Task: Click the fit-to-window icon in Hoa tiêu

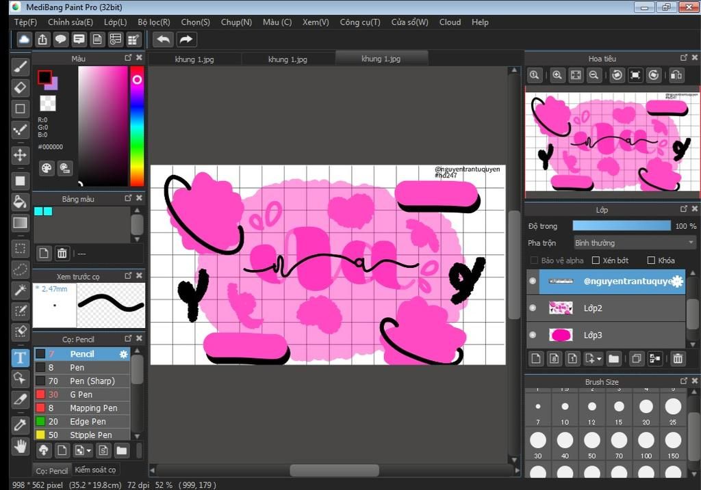Action: pyautogui.click(x=576, y=75)
